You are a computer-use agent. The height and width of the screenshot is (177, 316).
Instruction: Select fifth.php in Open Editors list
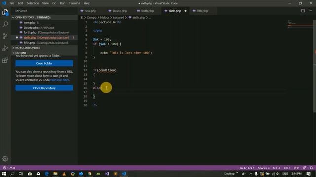click(44, 43)
